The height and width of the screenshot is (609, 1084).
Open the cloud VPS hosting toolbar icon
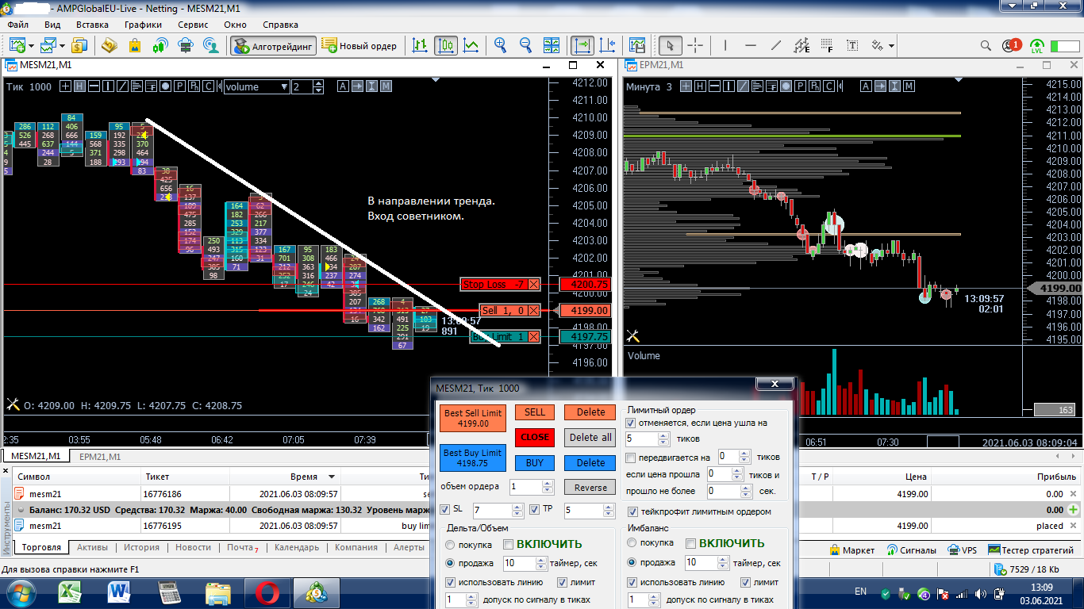pos(185,45)
